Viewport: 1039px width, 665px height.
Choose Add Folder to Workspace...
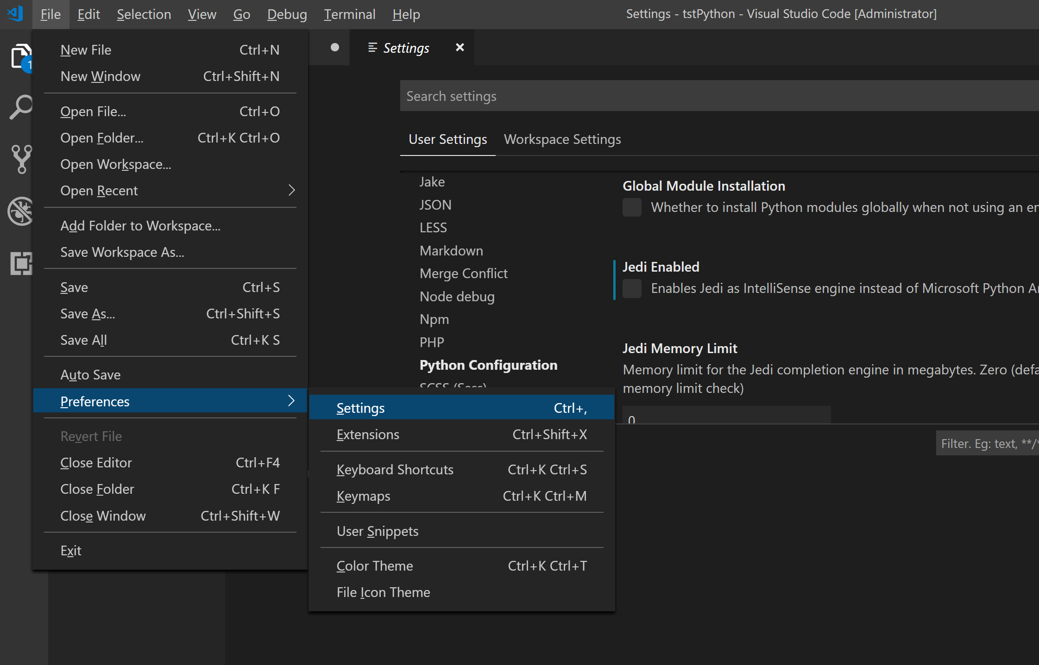(170, 226)
